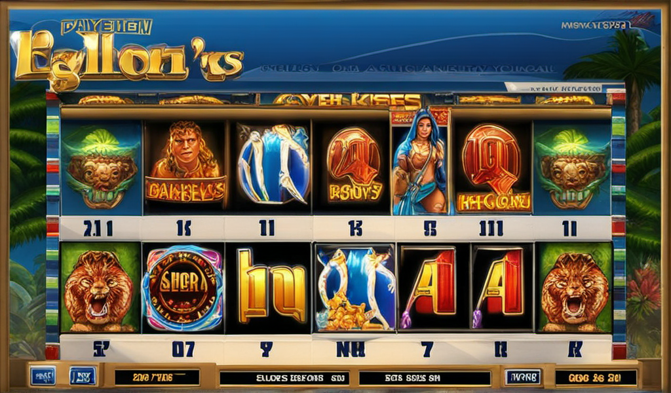Click the rightmost green tribal mask symbol
Image resolution: width=671 pixels, height=393 pixels.
(x=573, y=167)
